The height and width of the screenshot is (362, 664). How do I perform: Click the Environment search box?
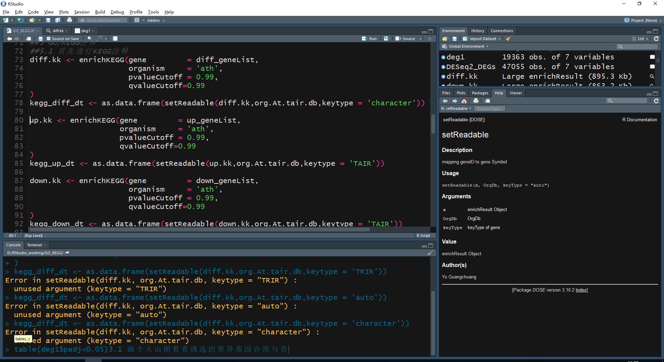tap(637, 47)
